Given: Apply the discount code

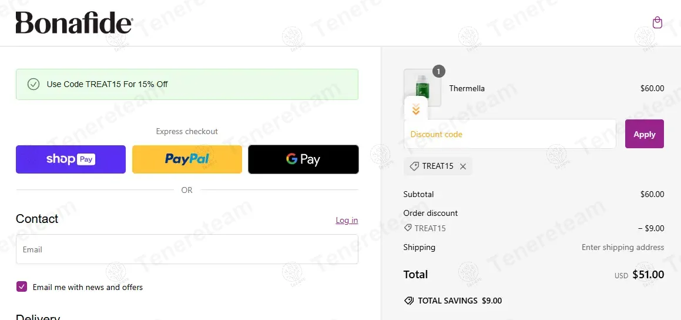Looking at the screenshot, I should [x=644, y=134].
